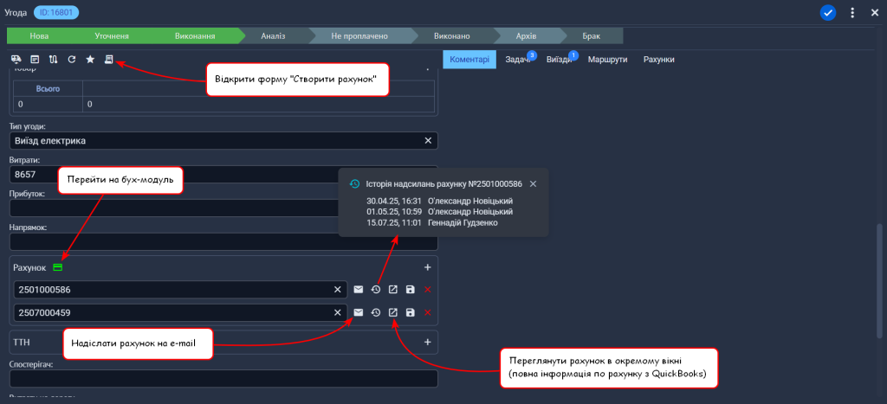Open the Виїзди tab
This screenshot has width=887, height=404.
point(559,60)
